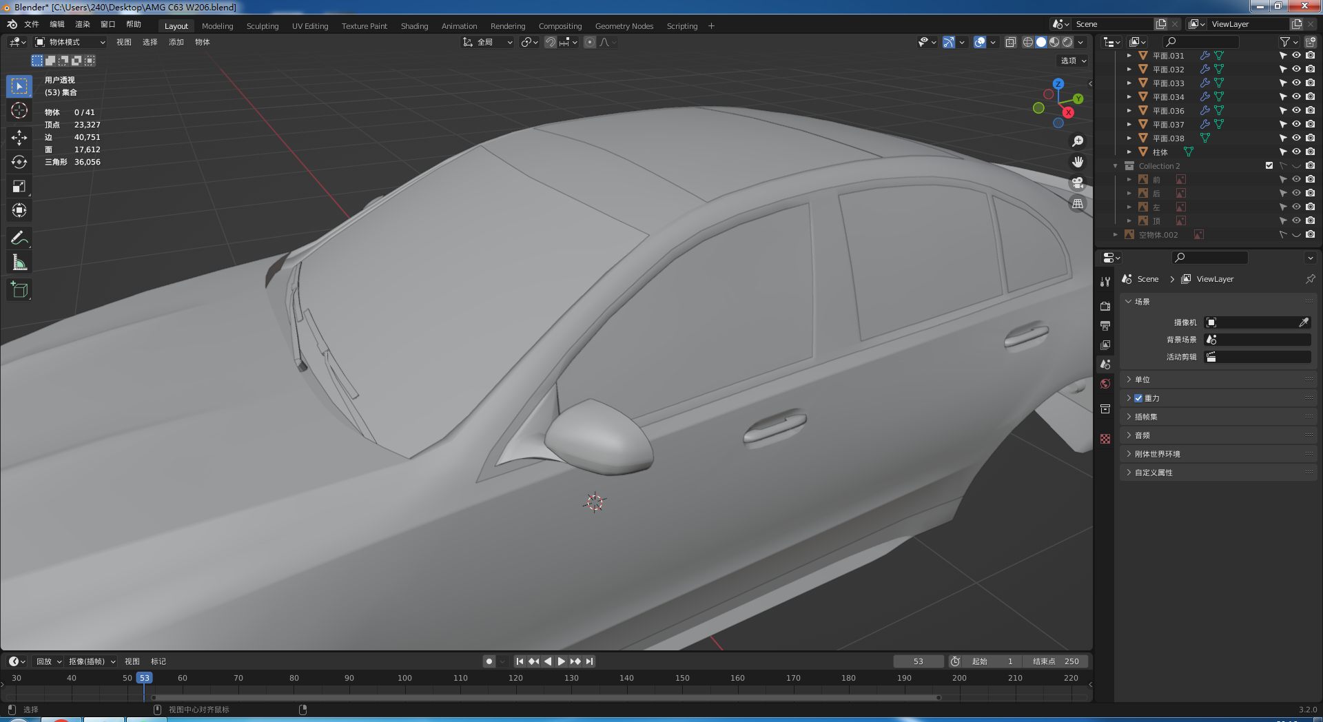This screenshot has width=1323, height=722.
Task: Select the 3D Cursor tool
Action: pos(19,110)
